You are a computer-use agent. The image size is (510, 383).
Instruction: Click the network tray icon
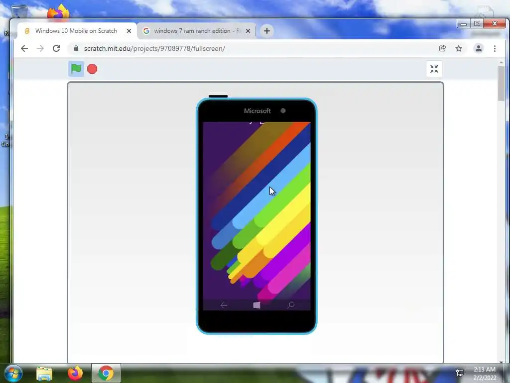tap(460, 373)
